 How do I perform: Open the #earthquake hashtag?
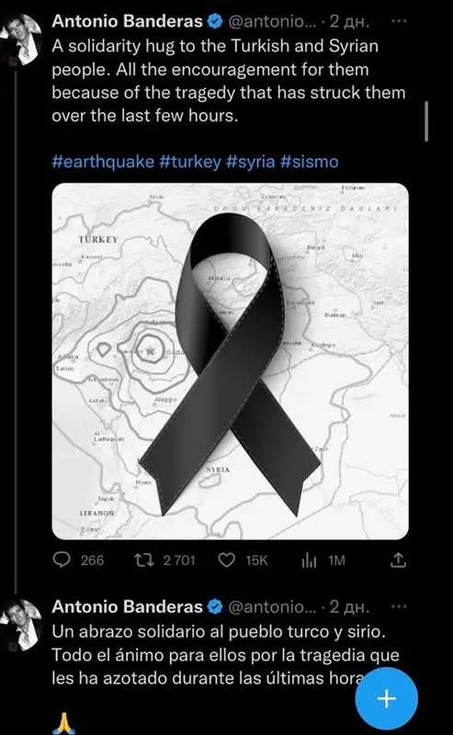(x=103, y=162)
